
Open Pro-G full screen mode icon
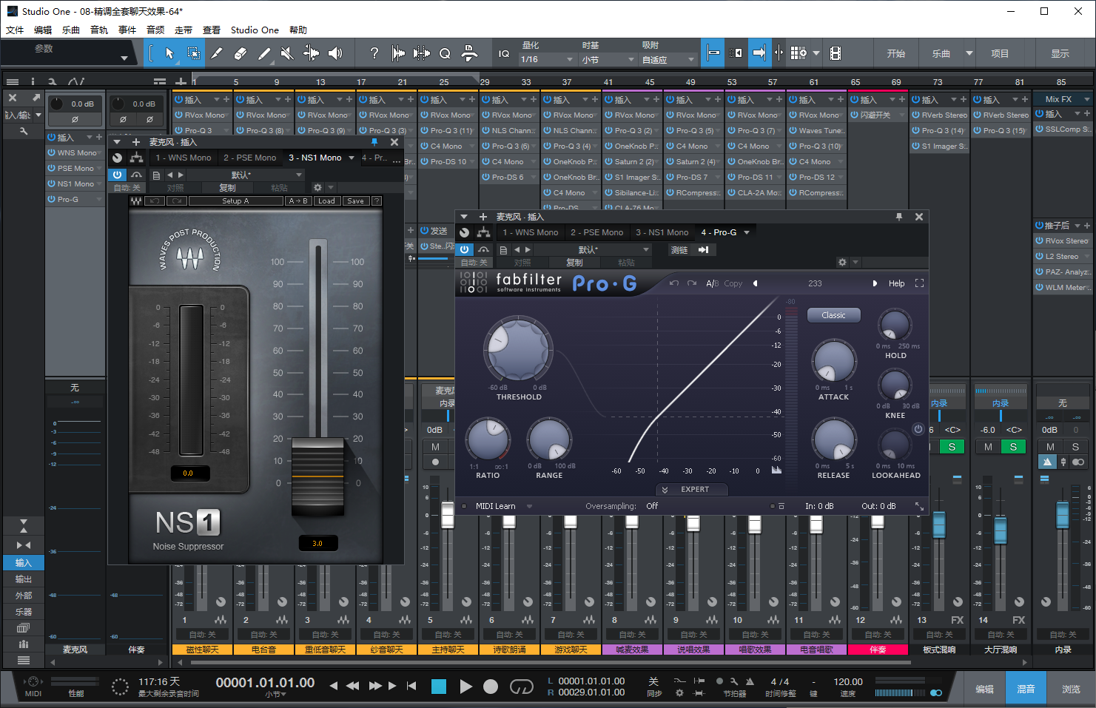pyautogui.click(x=920, y=283)
